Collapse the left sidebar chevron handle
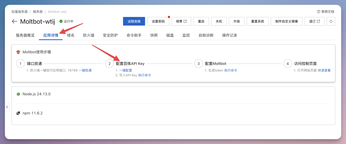 click(7, 107)
